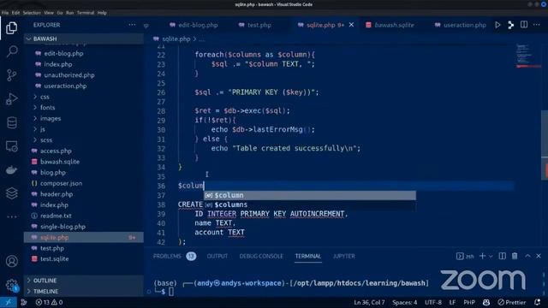548x308 pixels.
Task: Run the PHP file with play button
Action: pos(497,25)
